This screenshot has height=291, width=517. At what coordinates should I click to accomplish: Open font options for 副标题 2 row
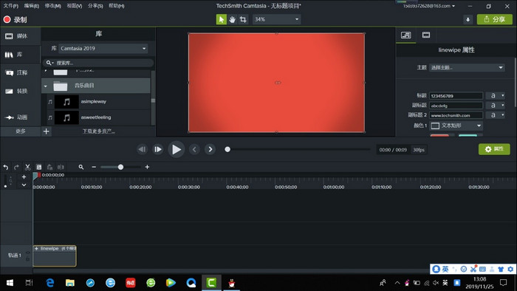(496, 115)
